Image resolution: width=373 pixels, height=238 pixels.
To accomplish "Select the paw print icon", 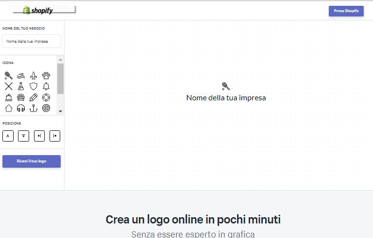I will pyautogui.click(x=46, y=76).
